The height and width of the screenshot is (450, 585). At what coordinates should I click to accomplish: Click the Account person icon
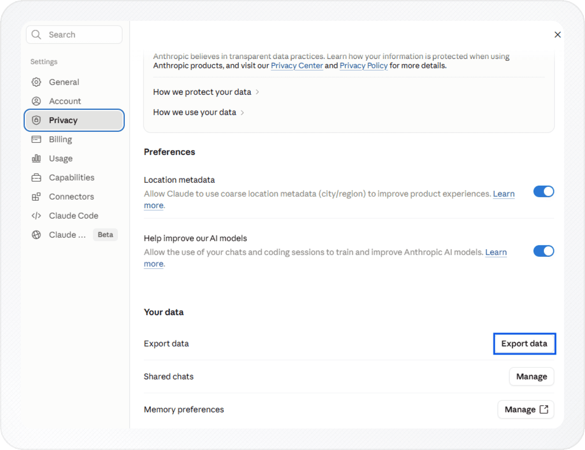36,101
